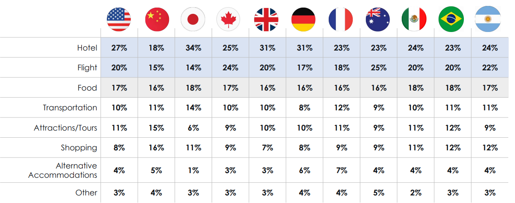Select the Brazil flag icon

click(x=451, y=19)
